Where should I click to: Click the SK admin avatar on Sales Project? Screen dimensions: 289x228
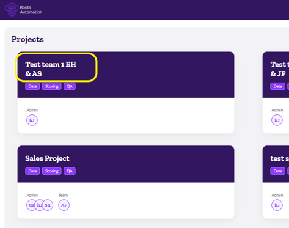point(48,205)
